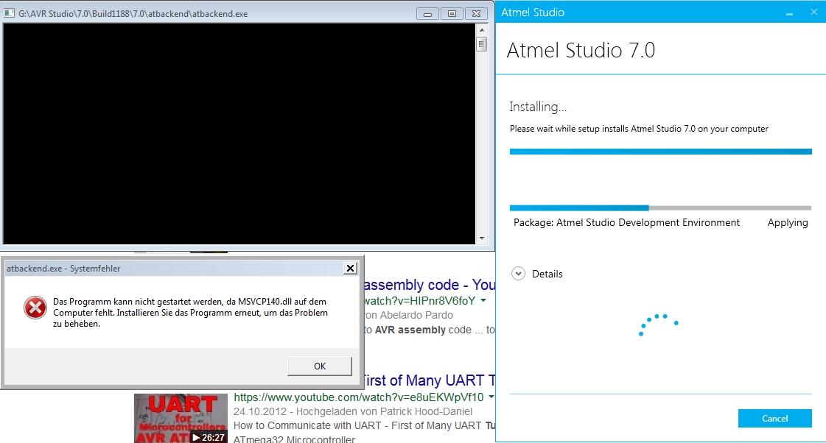
Task: Click 'ATmega32 Microcontroller' snippet text
Action: (x=294, y=439)
